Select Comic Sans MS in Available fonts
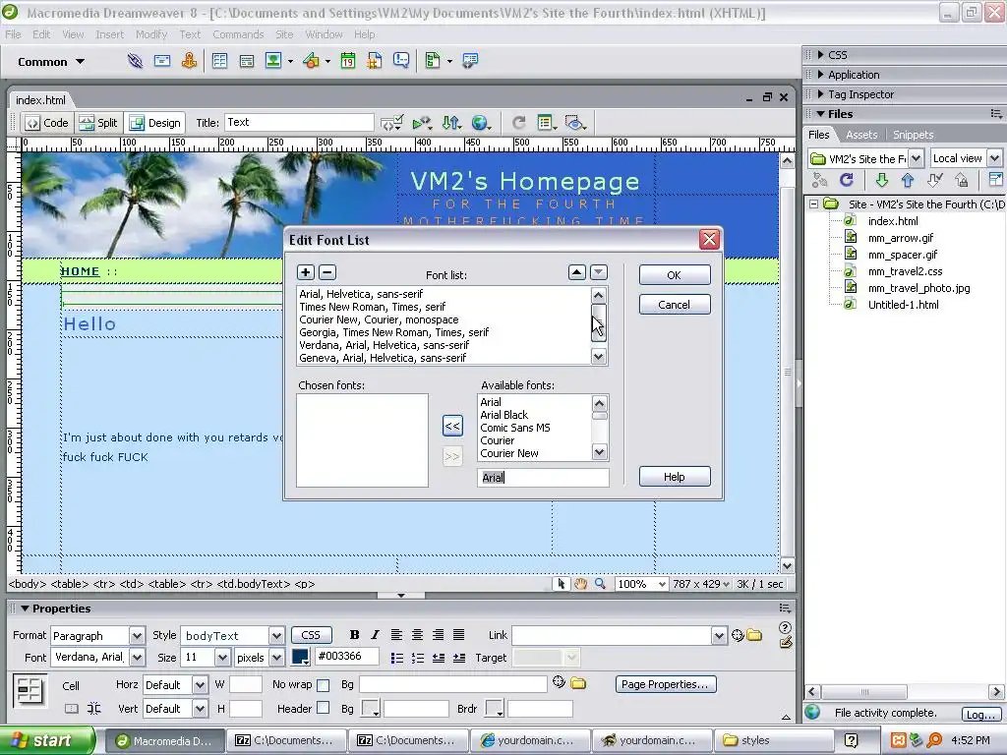The width and height of the screenshot is (1007, 755). [x=515, y=428]
